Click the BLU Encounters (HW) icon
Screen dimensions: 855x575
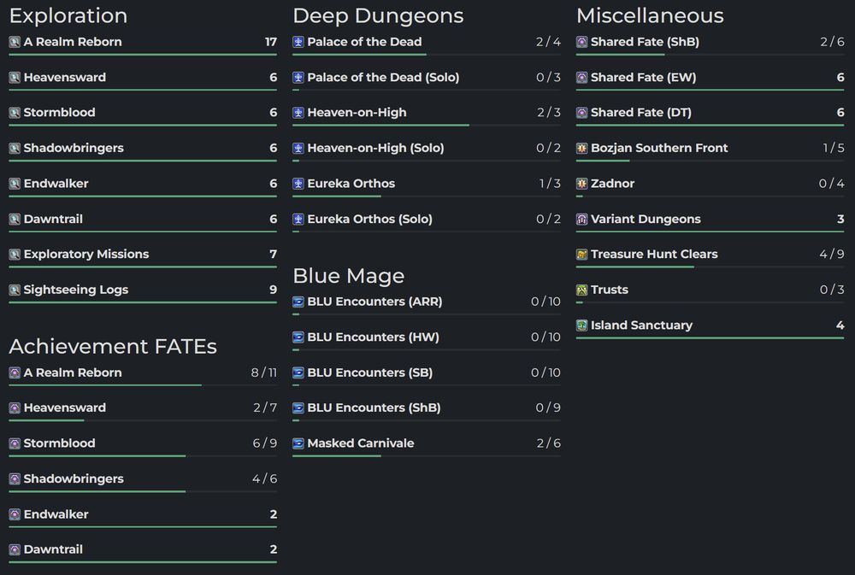point(298,337)
